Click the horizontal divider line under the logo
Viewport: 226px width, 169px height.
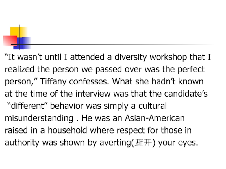click(113, 45)
